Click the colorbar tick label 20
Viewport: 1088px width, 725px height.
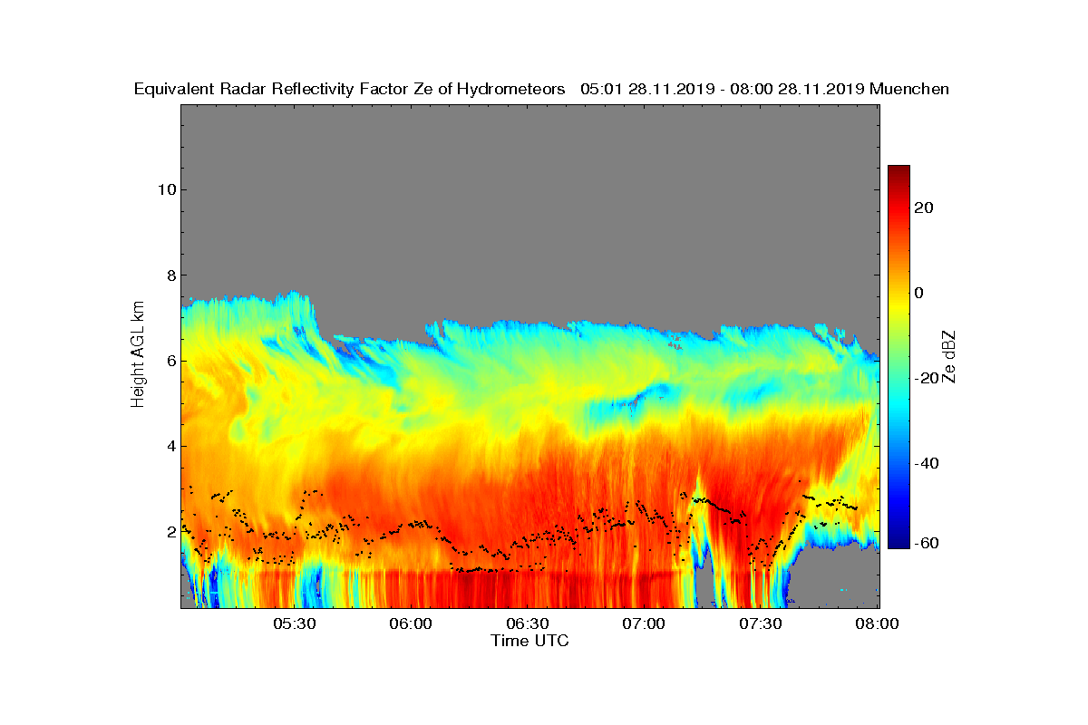[924, 208]
